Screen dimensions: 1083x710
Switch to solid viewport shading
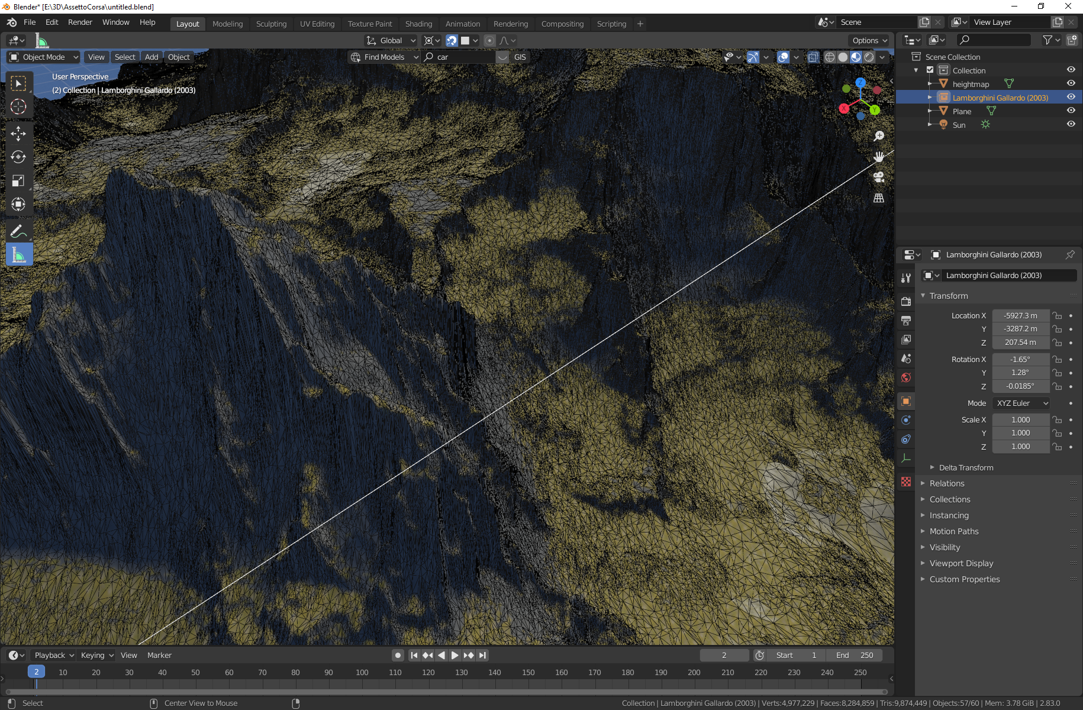click(x=843, y=57)
